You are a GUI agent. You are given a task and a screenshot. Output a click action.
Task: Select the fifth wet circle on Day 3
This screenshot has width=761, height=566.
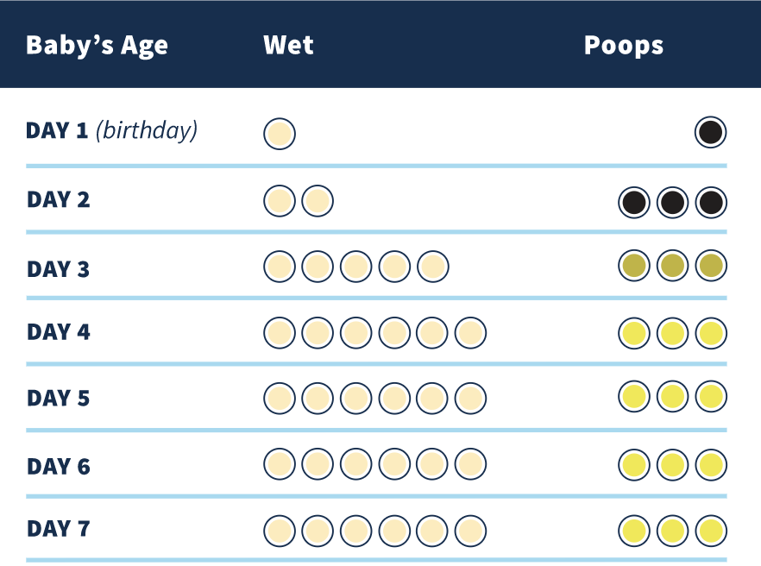tap(432, 267)
